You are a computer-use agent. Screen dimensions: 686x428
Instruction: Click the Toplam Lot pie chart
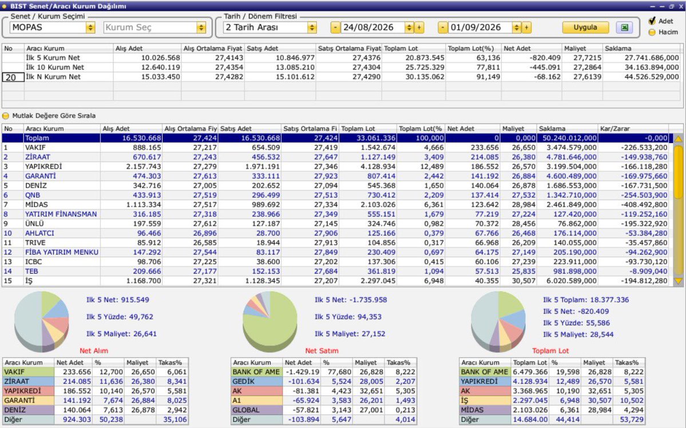click(x=498, y=321)
